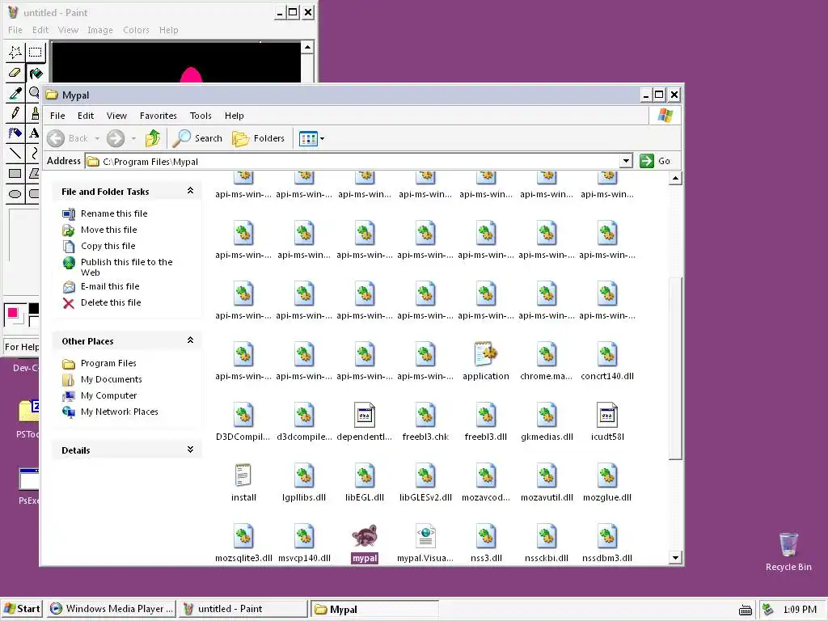Click the Paint canvas scroll up arrow
This screenshot has height=621, width=828.
307,48
